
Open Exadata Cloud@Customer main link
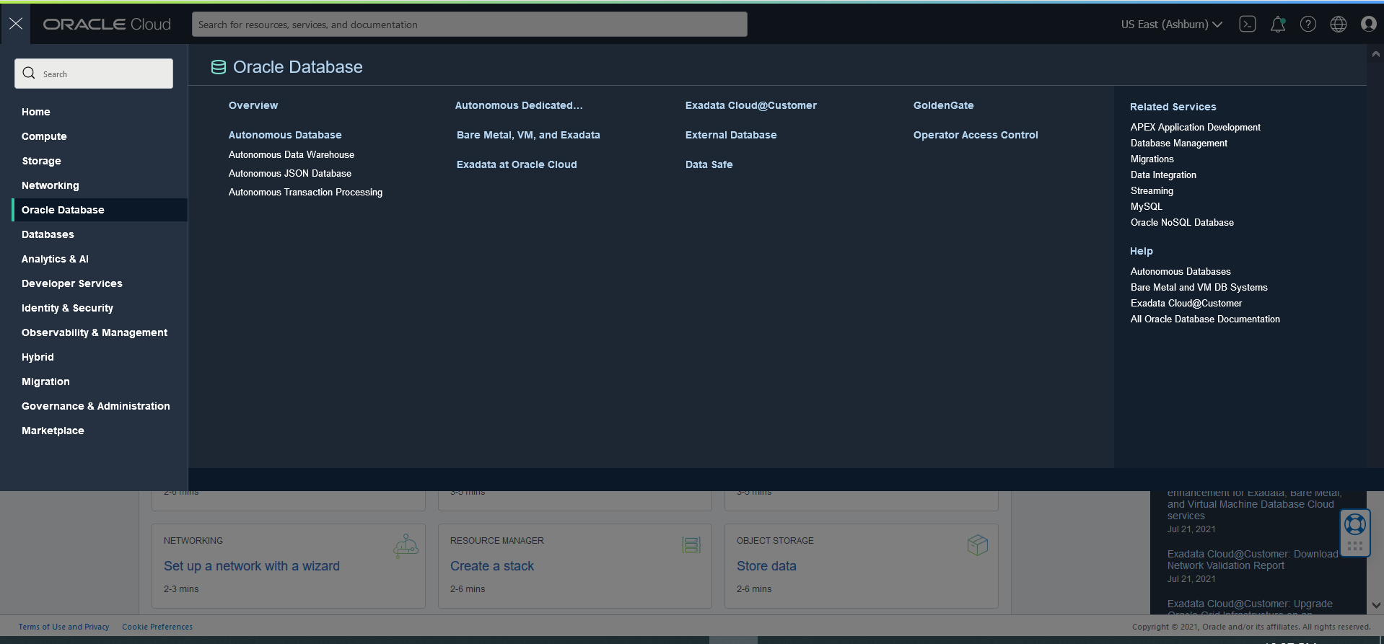(x=751, y=105)
